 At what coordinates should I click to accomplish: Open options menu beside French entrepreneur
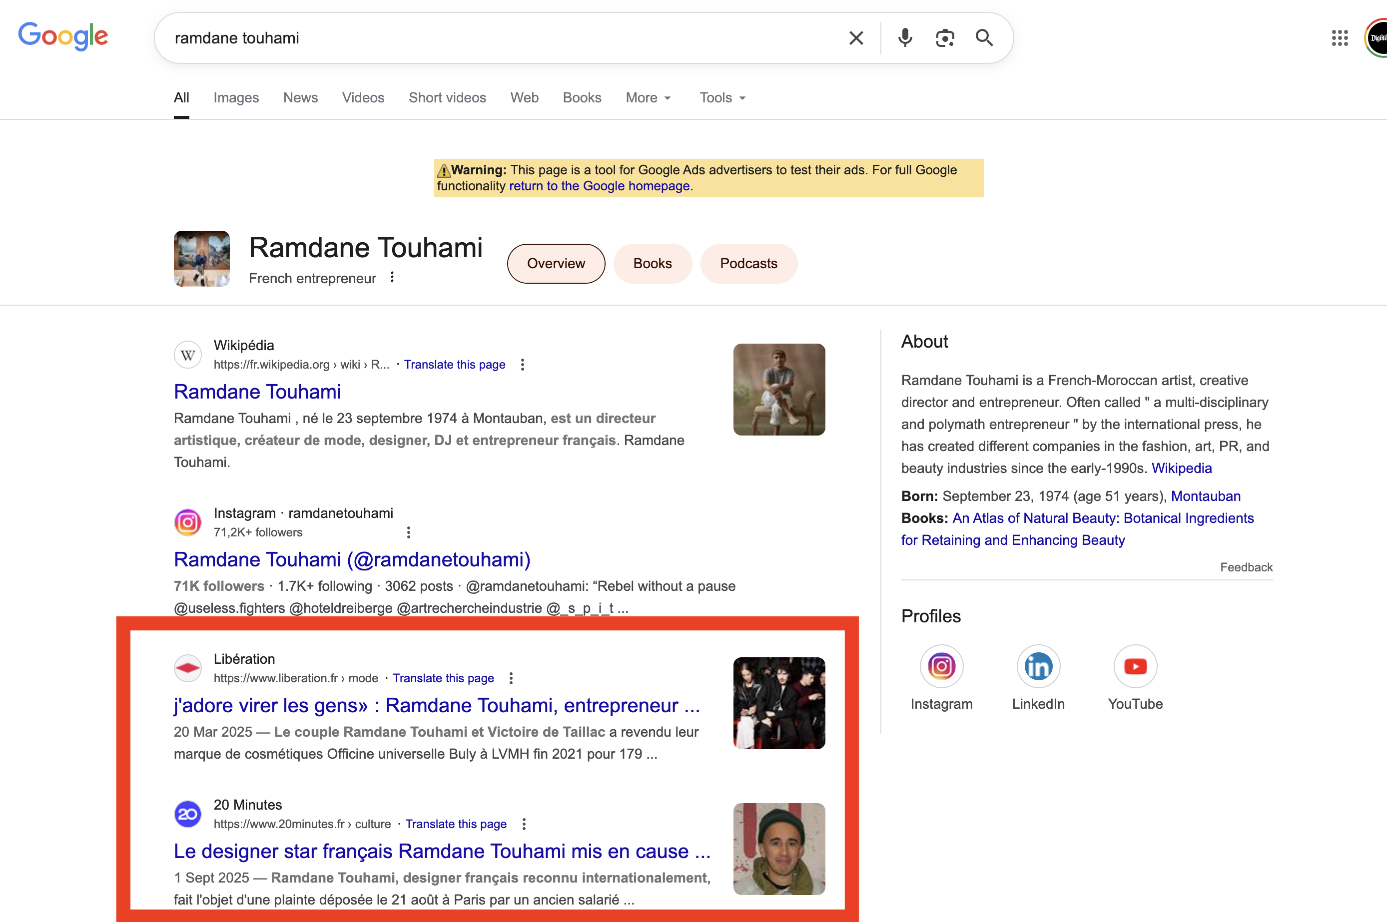[x=392, y=277]
